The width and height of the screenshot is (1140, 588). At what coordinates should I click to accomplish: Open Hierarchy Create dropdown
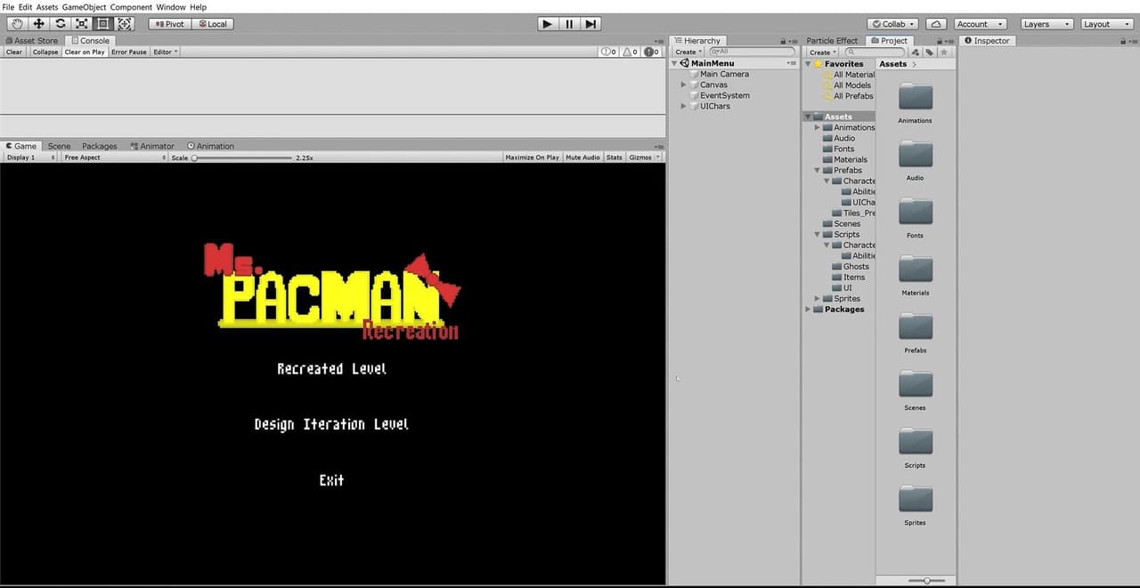pyautogui.click(x=688, y=52)
